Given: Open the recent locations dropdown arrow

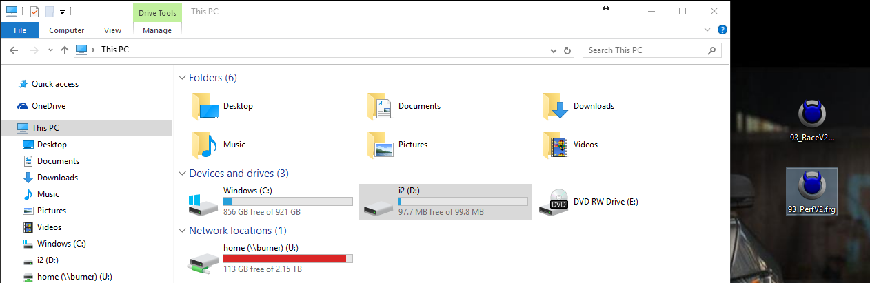Looking at the screenshot, I should point(50,50).
